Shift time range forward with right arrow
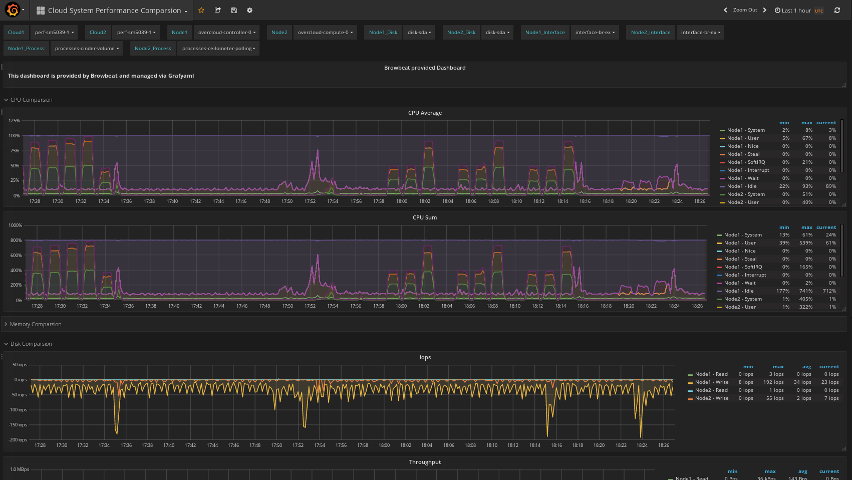This screenshot has width=852, height=480. click(764, 10)
